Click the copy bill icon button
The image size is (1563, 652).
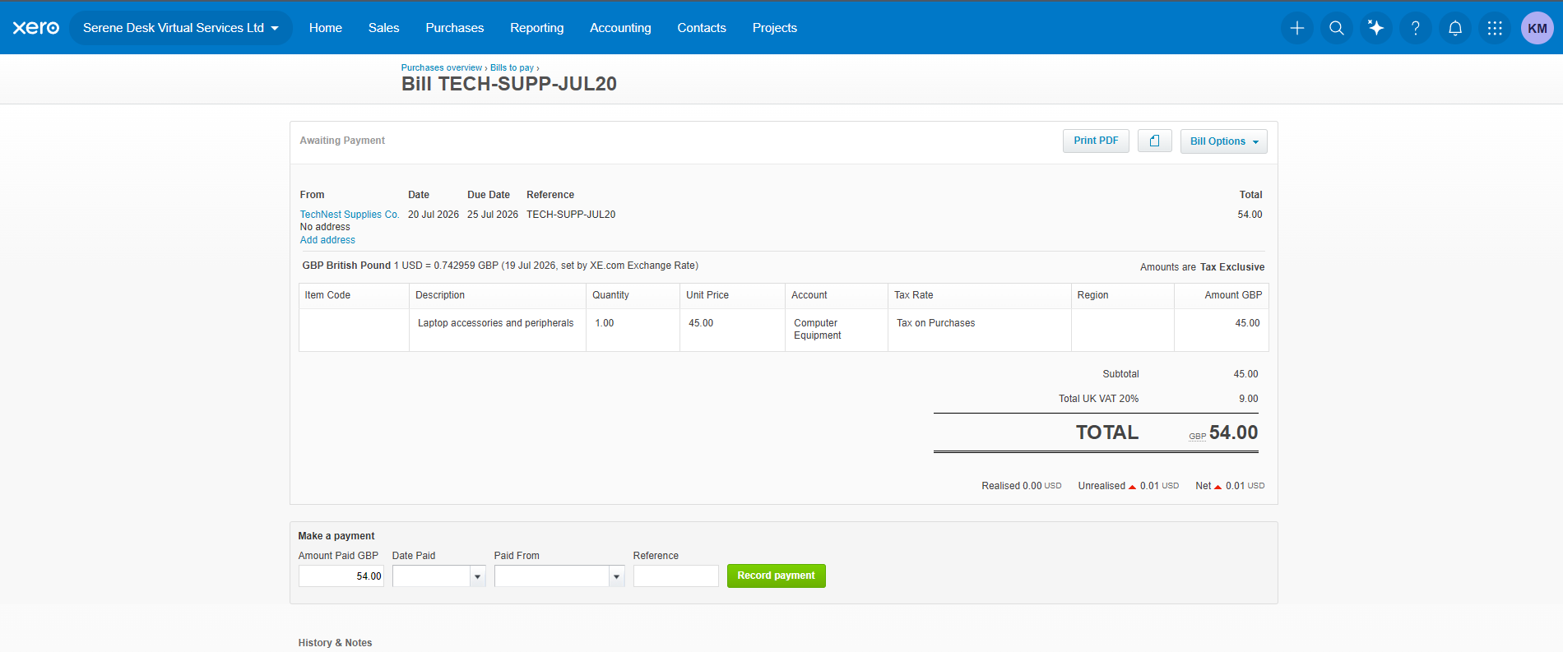tap(1154, 141)
